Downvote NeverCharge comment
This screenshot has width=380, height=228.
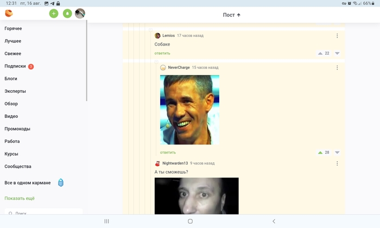(x=337, y=153)
